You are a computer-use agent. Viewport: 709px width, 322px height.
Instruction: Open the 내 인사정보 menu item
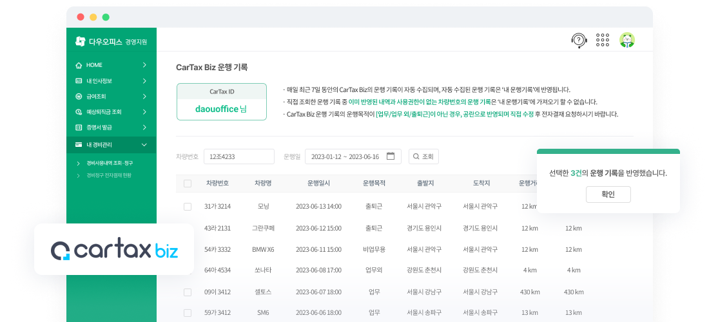coord(112,81)
